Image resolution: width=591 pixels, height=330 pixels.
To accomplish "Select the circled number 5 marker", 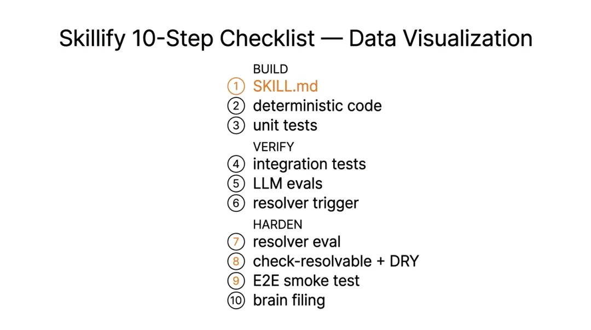I will 236,183.
